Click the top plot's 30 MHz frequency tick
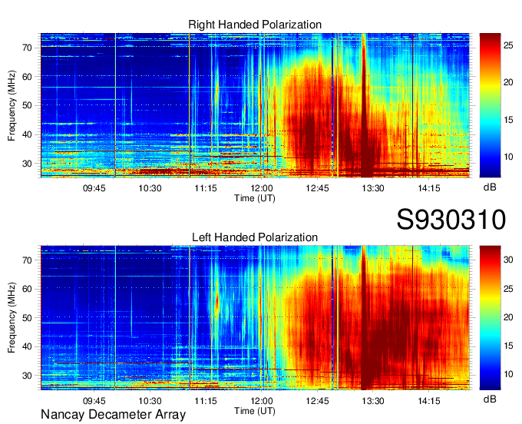This screenshot has width=522, height=424. (x=28, y=164)
